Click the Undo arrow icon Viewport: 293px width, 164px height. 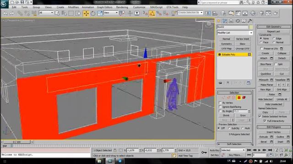tap(5, 13)
